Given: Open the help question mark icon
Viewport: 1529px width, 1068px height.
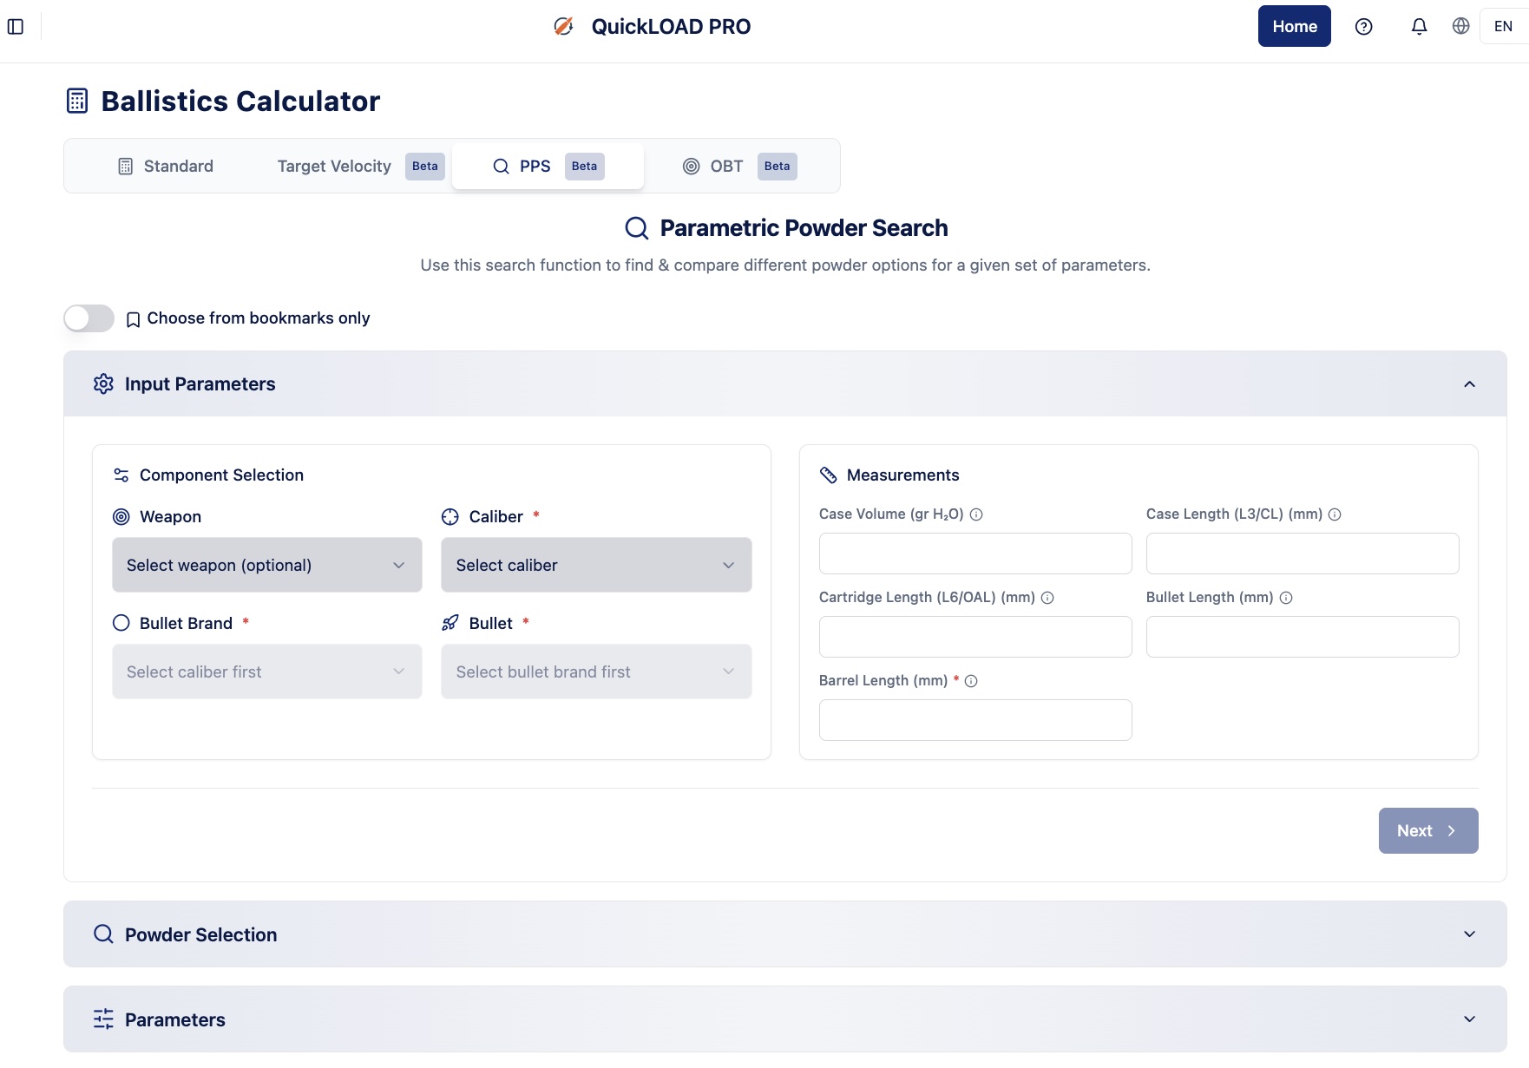Looking at the screenshot, I should click(1363, 27).
